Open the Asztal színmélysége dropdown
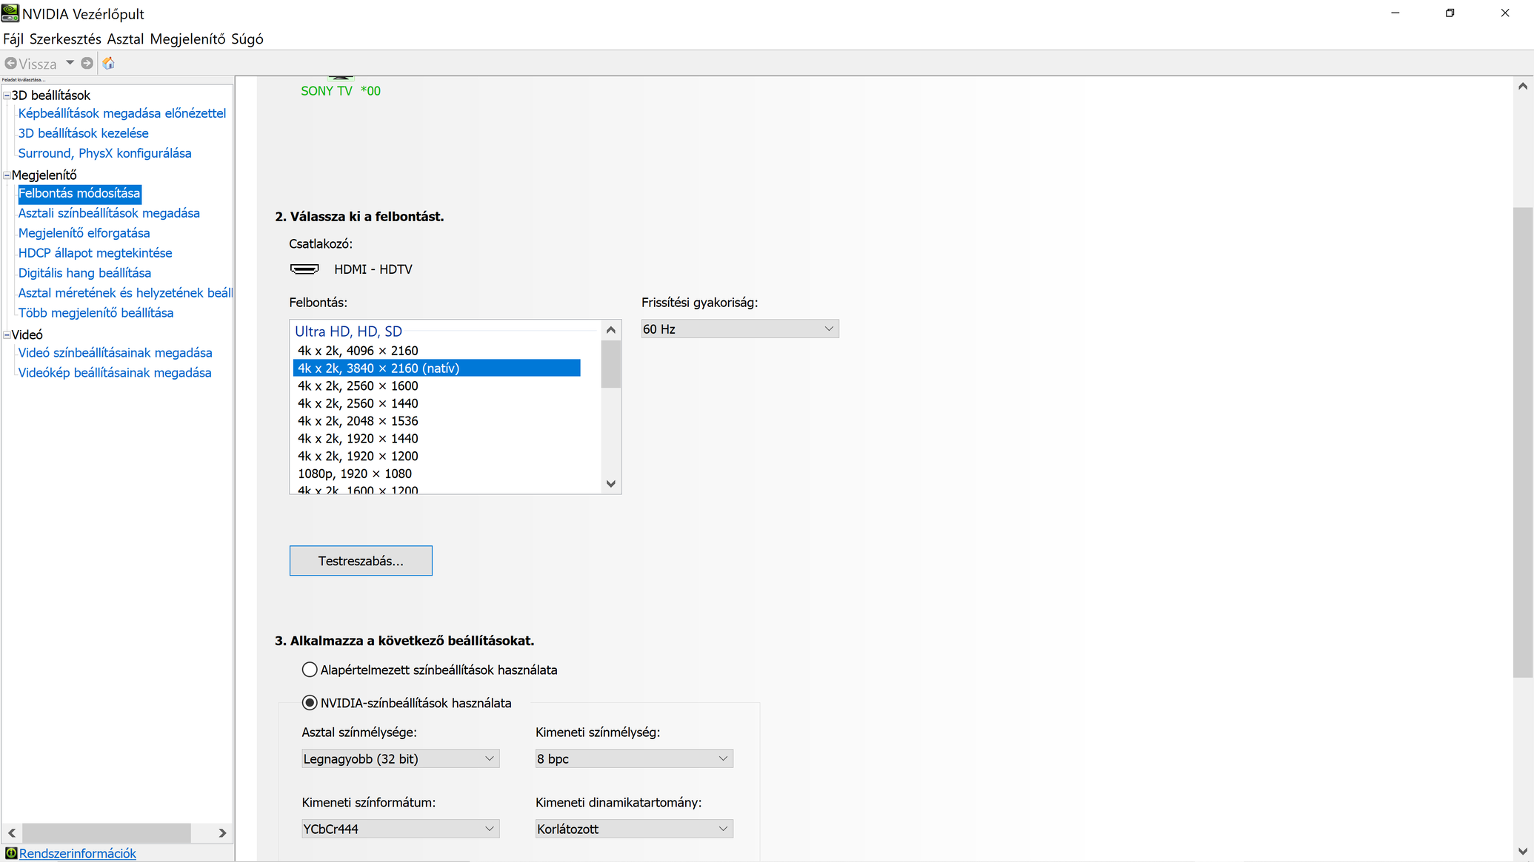The width and height of the screenshot is (1534, 862). 400,758
